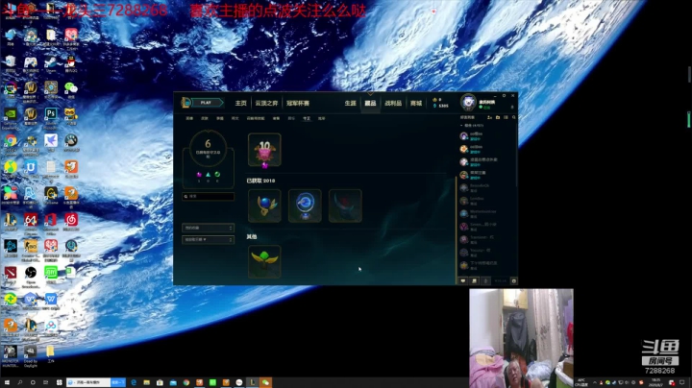Click the summoner profile avatar icon
The height and width of the screenshot is (388, 692).
click(x=468, y=103)
